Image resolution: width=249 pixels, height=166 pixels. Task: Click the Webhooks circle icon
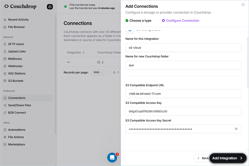pyautogui.click(x=5, y=66)
